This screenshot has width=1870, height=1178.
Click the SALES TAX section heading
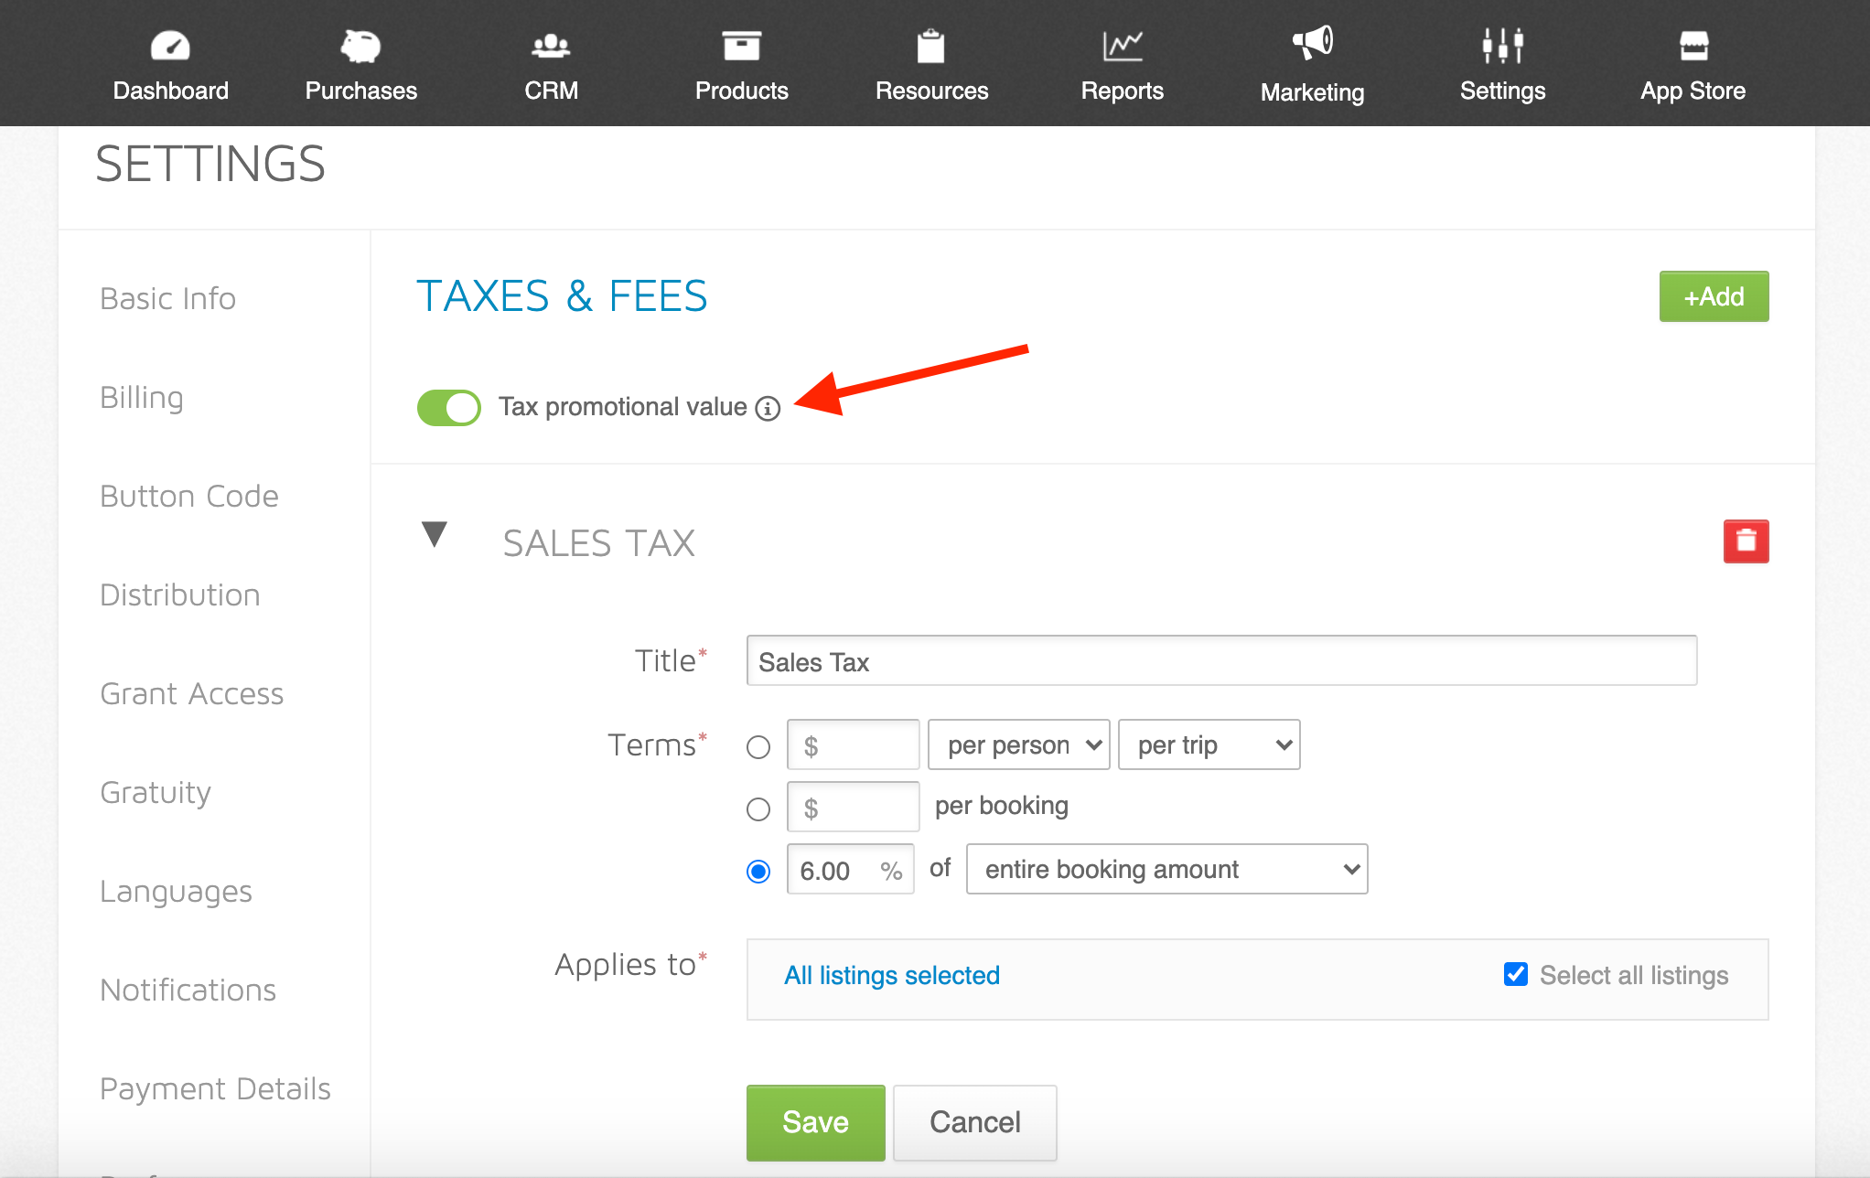598,543
